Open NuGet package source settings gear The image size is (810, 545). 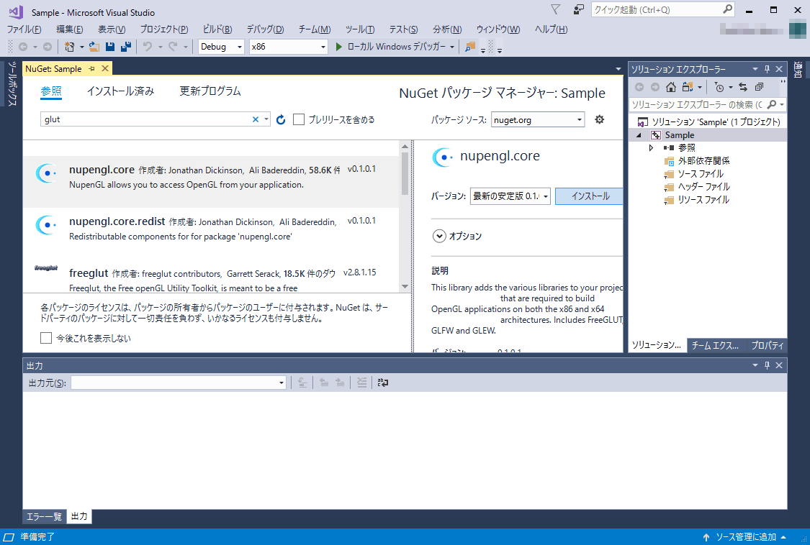(x=599, y=119)
